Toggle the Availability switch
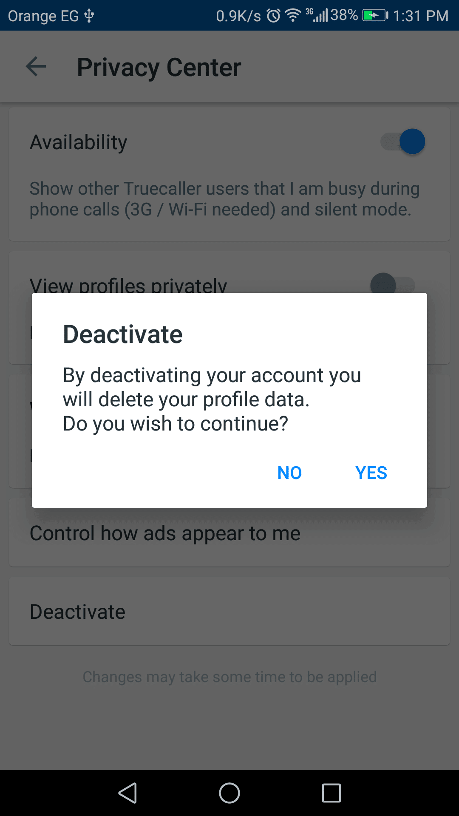 (x=403, y=142)
